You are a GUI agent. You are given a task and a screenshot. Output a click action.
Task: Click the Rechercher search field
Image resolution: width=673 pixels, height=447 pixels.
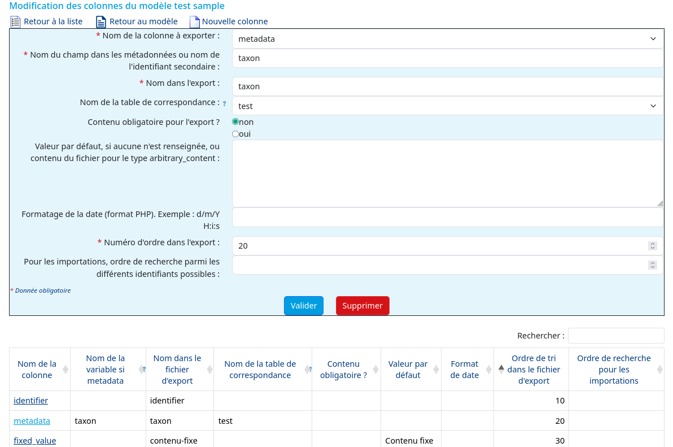[x=616, y=336]
